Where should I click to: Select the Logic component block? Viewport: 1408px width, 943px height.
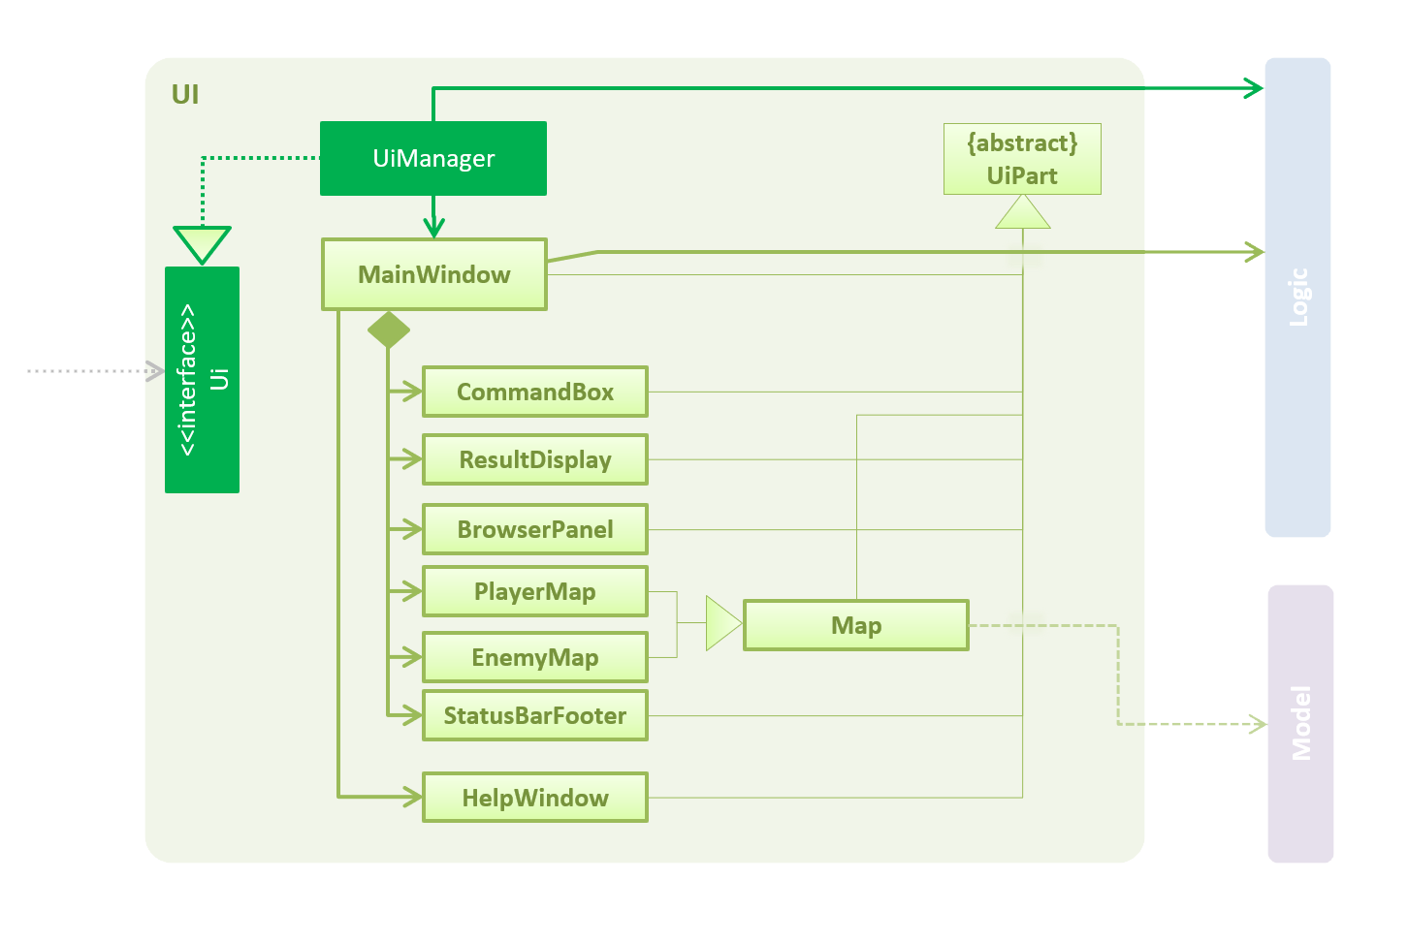1297,298
